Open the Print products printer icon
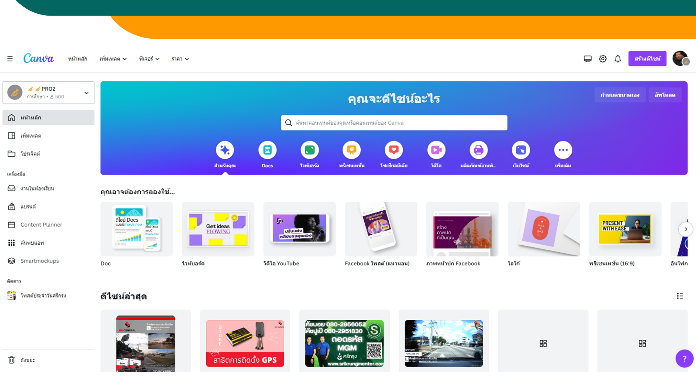696x392 pixels. pos(478,150)
